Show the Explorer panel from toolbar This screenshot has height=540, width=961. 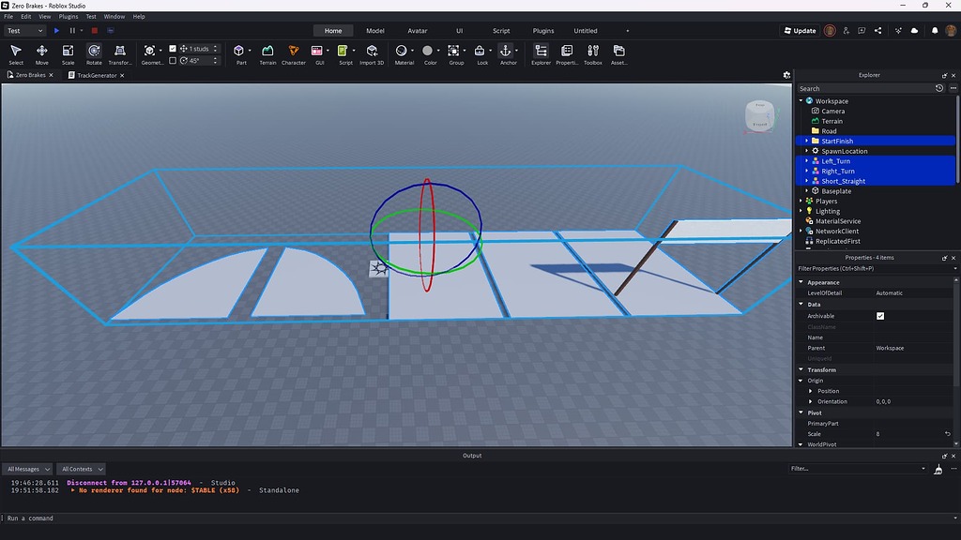541,53
